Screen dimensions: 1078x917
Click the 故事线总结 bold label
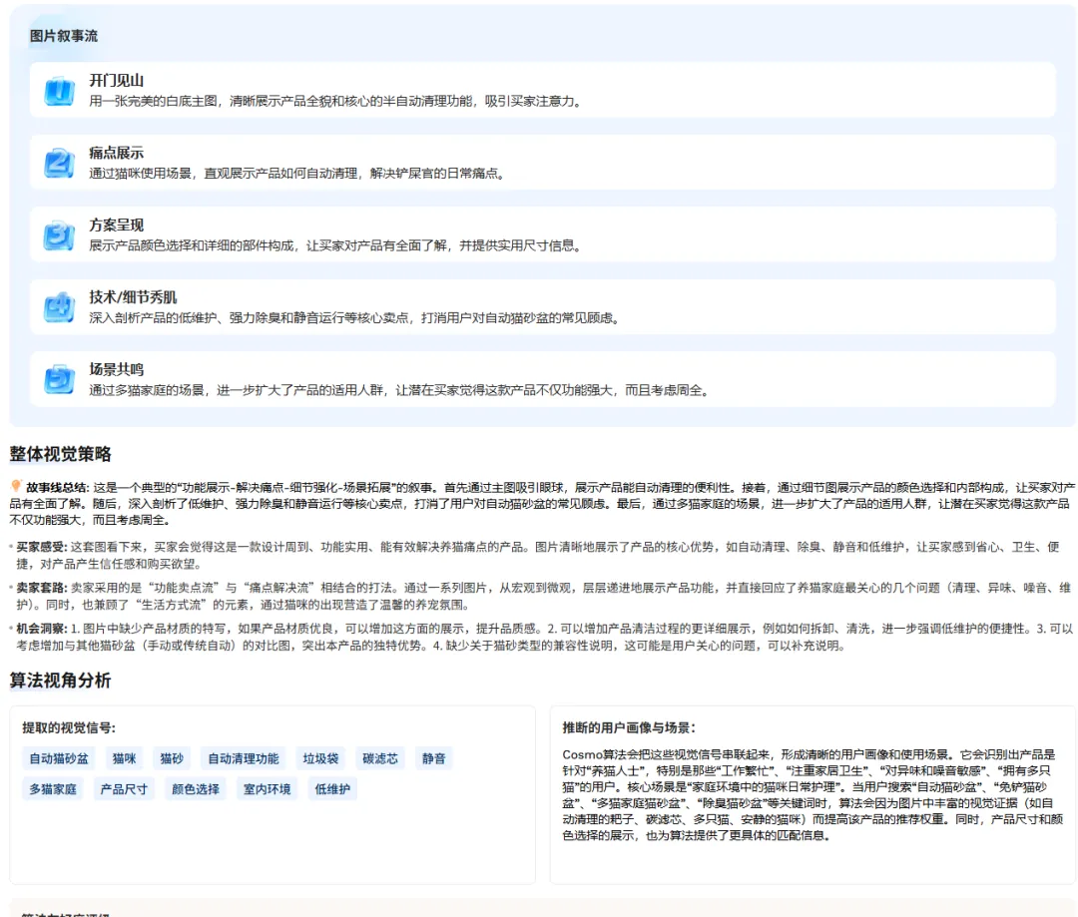coord(57,487)
